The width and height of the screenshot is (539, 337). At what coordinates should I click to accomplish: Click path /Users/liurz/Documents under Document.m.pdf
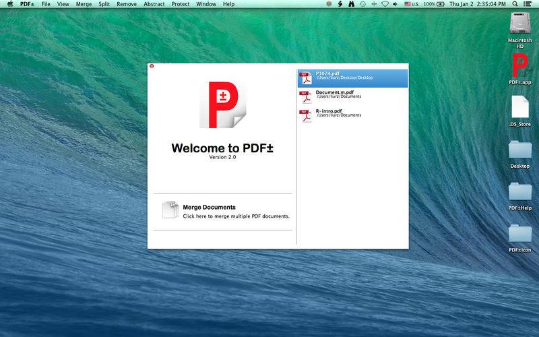click(x=339, y=96)
